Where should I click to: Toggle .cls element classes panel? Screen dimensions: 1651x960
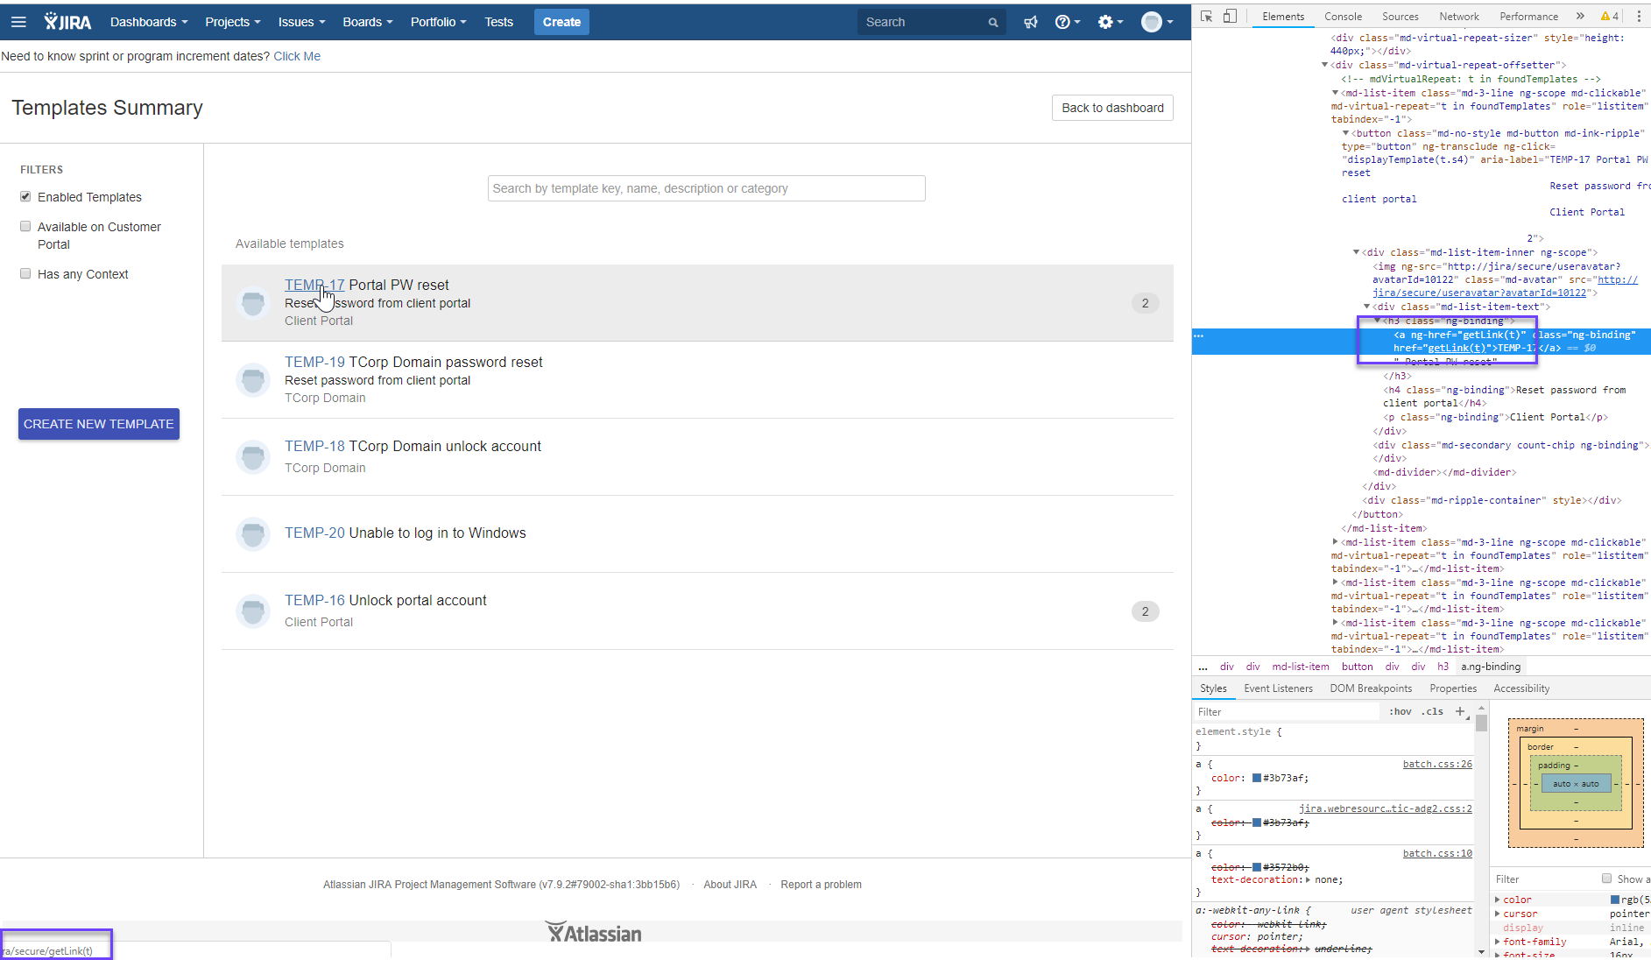coord(1433,711)
